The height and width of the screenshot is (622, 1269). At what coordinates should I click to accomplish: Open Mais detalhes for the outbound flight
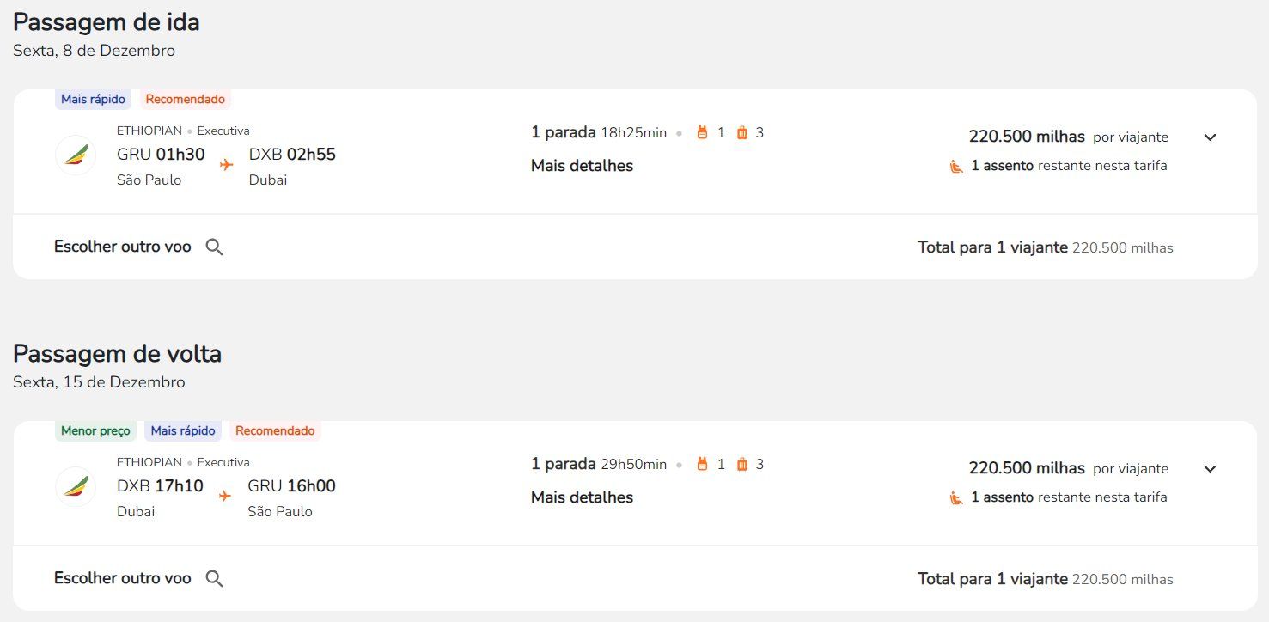point(582,166)
